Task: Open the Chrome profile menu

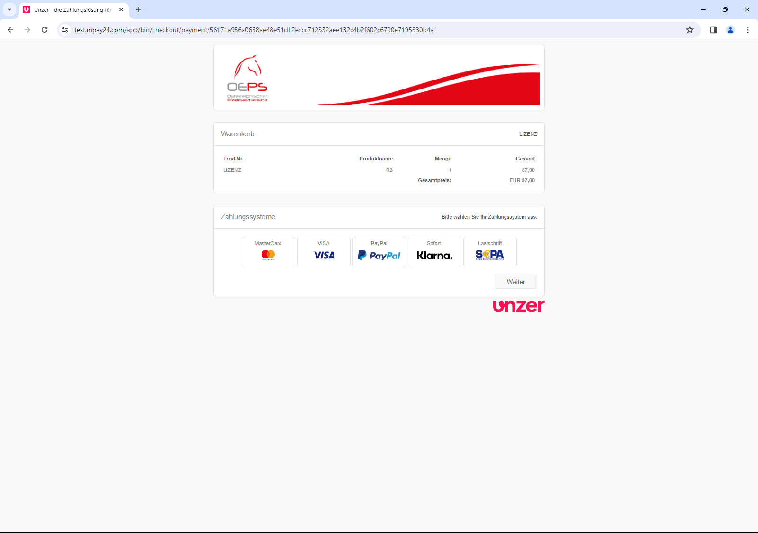Action: click(x=731, y=30)
